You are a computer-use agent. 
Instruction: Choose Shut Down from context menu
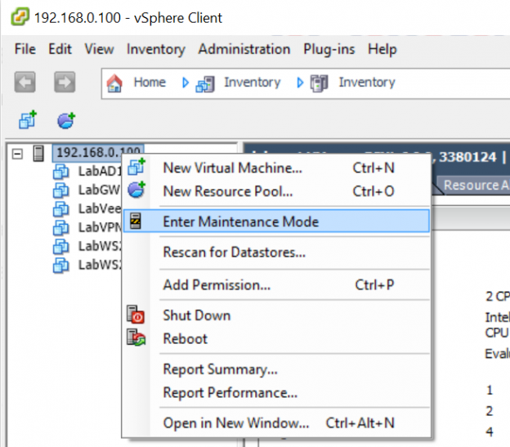pyautogui.click(x=277, y=315)
